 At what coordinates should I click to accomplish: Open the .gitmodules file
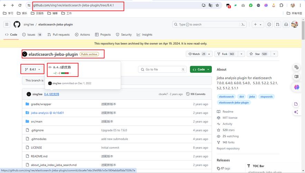pyautogui.click(x=38, y=139)
